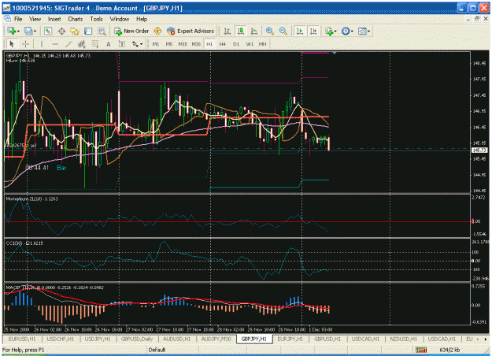492x356 pixels.
Task: Expand the Profiles dropdown arrow
Action: tap(35, 32)
